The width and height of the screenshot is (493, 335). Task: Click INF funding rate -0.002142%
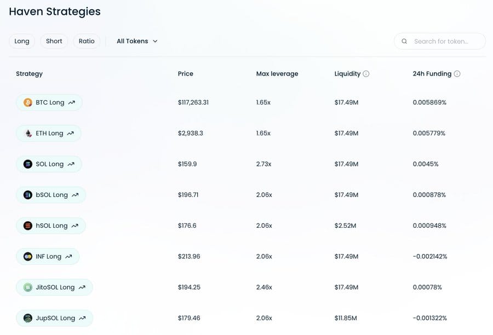click(430, 256)
